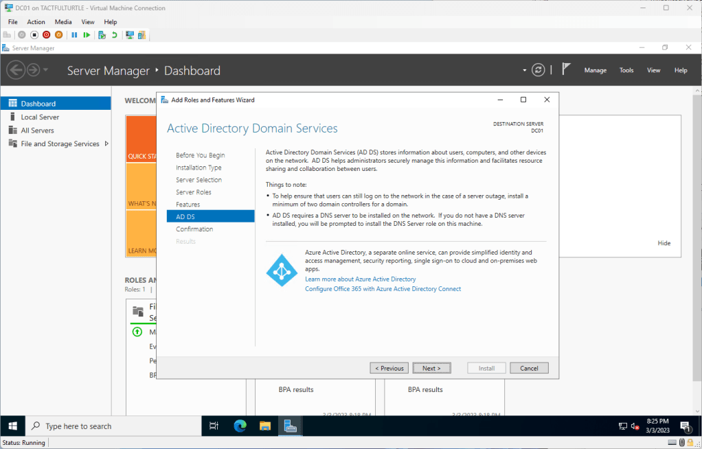
Task: Open Microsoft Edge from the taskbar
Action: pyautogui.click(x=240, y=426)
